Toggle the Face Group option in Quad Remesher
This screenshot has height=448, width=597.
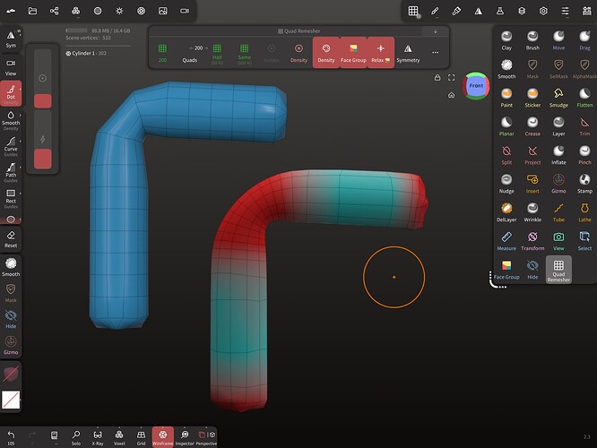(353, 53)
